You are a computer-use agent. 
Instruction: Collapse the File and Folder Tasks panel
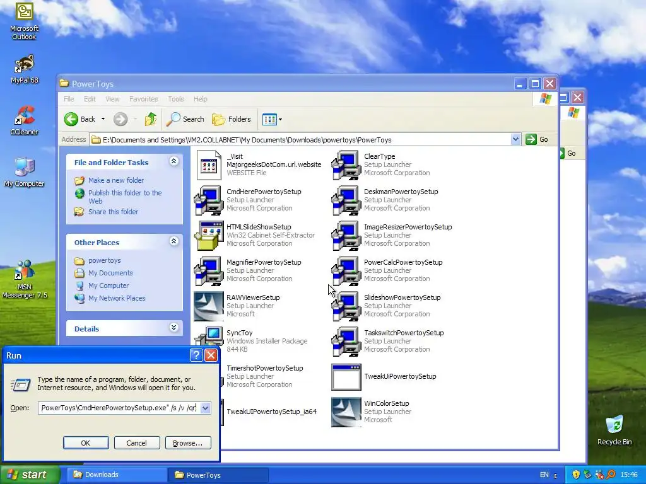coord(174,161)
